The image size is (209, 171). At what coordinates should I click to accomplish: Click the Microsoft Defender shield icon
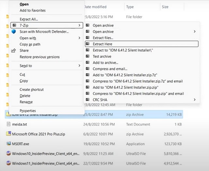13,31
